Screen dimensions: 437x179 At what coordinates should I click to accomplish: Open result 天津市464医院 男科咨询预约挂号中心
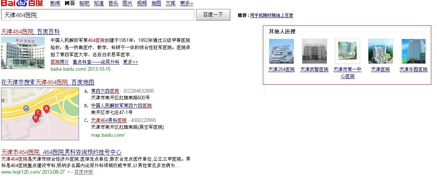(x=61, y=152)
